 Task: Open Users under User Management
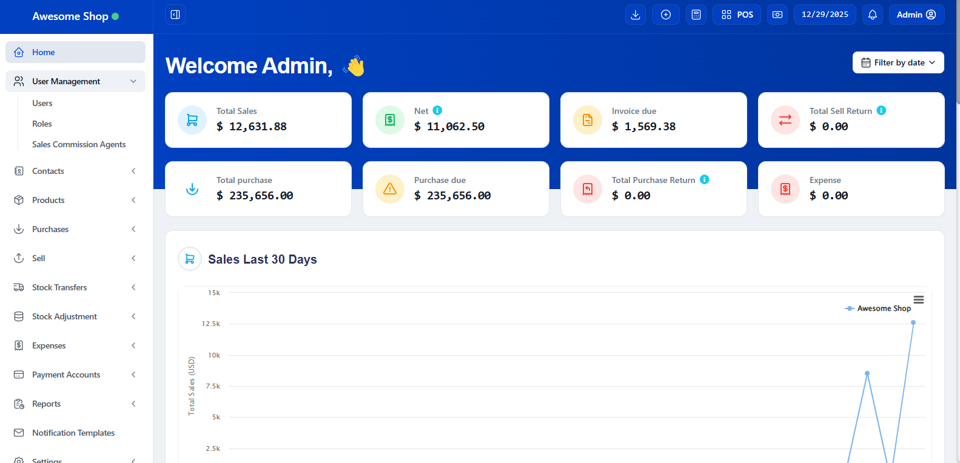point(42,103)
